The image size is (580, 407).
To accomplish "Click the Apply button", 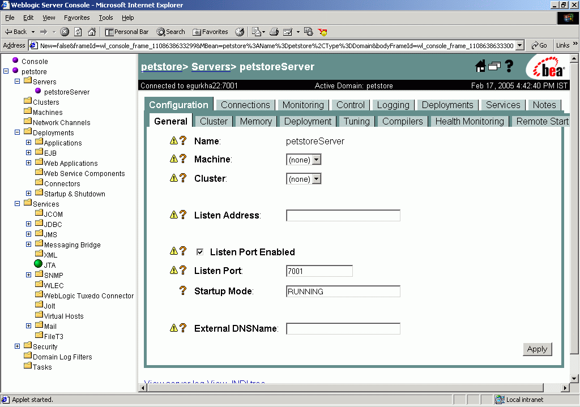I will pos(537,349).
